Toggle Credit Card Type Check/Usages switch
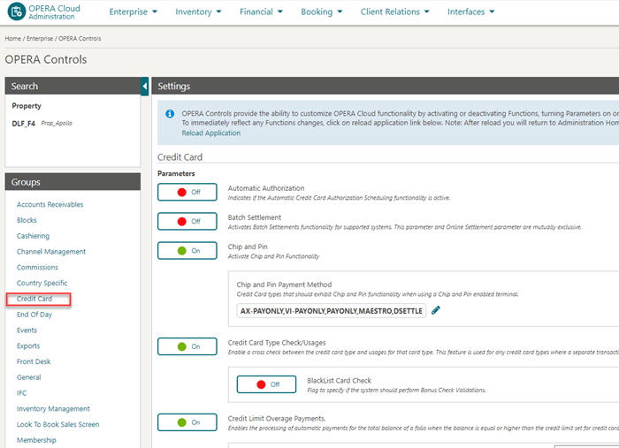This screenshot has width=619, height=448. click(187, 346)
